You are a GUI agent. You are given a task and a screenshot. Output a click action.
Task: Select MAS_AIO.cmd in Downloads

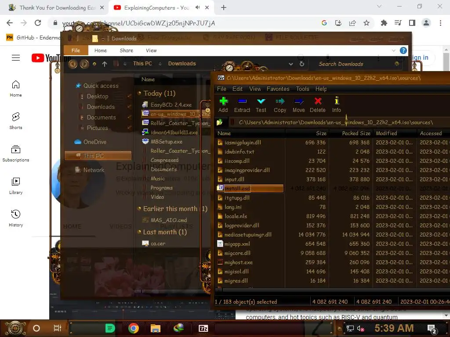168,220
